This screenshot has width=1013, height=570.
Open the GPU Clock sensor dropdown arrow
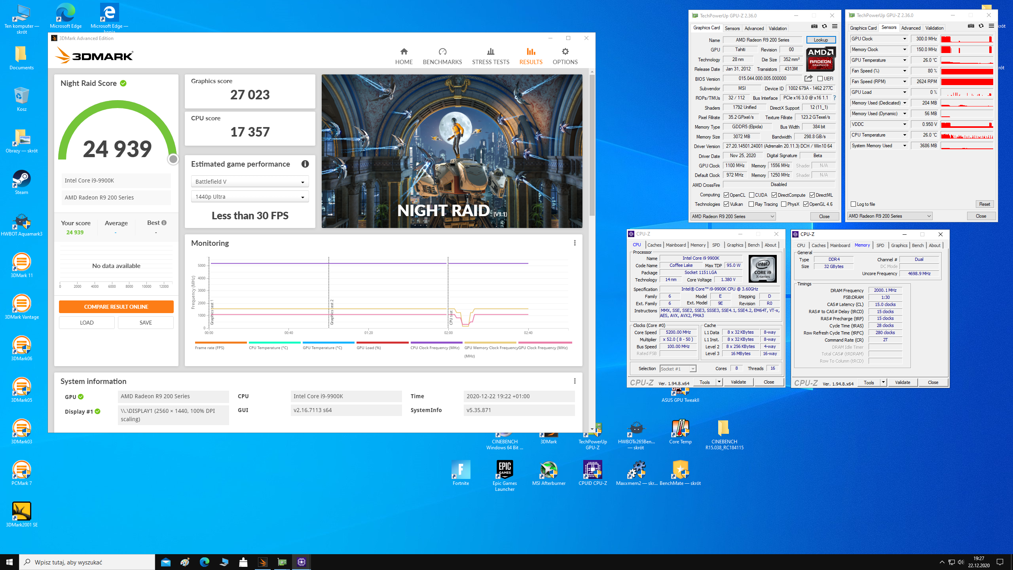[x=905, y=39]
